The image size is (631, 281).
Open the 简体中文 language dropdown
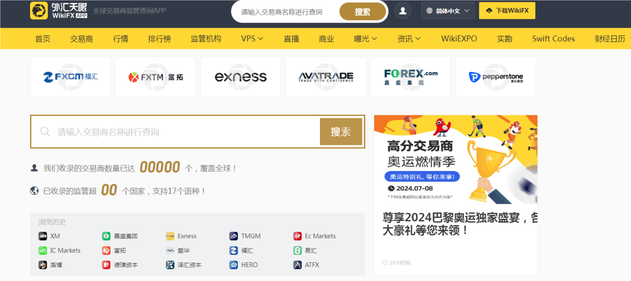pyautogui.click(x=448, y=11)
